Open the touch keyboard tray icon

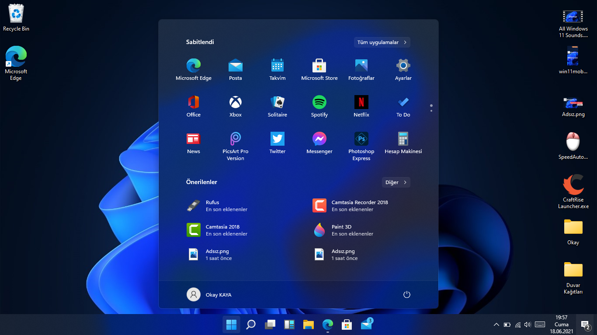540,325
